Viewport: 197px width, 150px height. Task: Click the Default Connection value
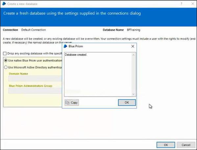(34, 30)
